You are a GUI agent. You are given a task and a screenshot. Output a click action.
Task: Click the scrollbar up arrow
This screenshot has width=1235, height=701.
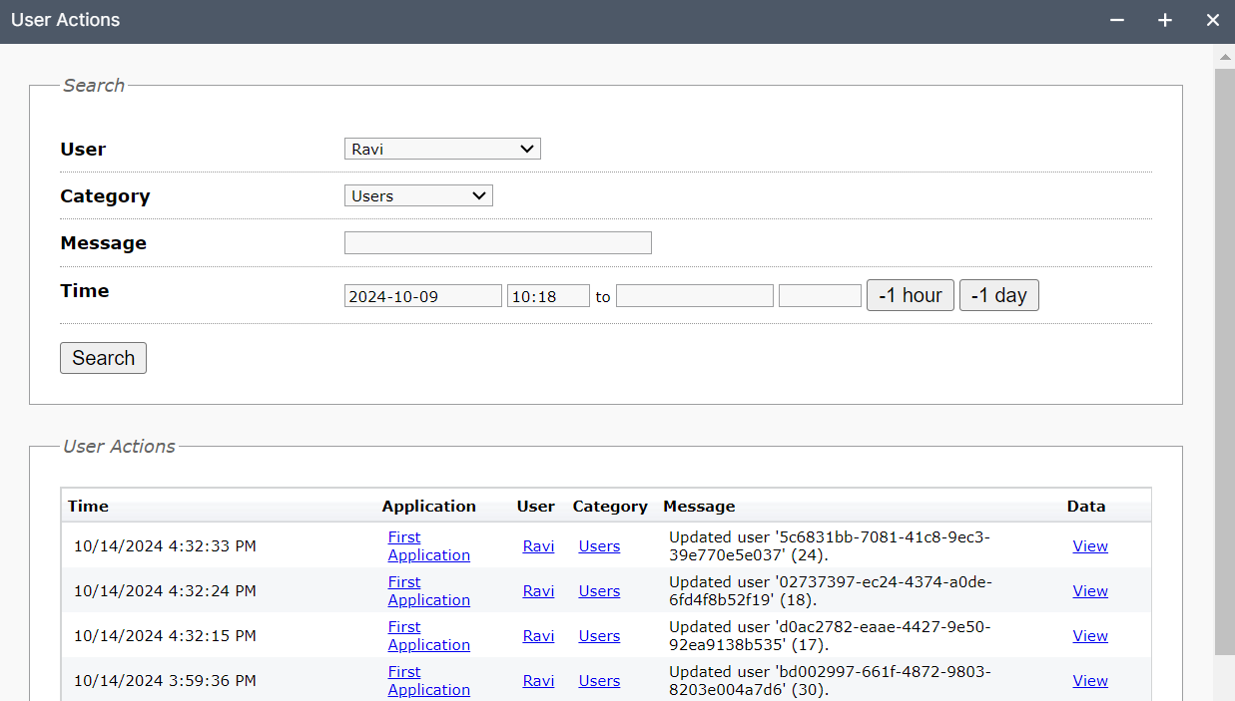click(x=1224, y=57)
